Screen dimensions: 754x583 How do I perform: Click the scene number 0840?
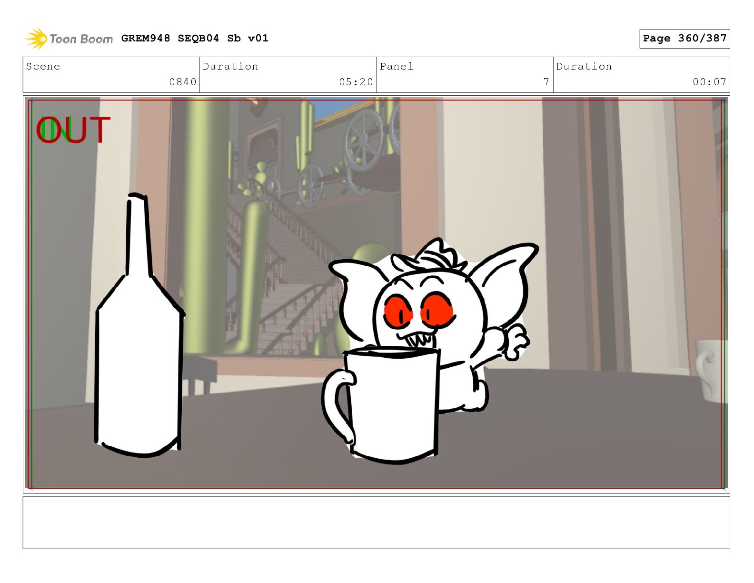[183, 82]
